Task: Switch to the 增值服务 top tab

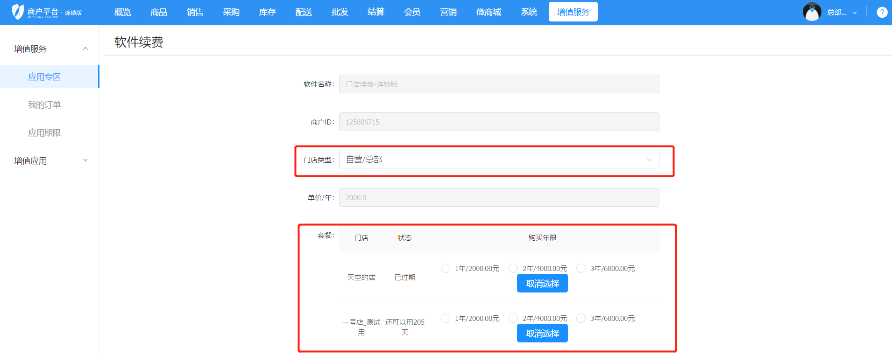Action: (573, 12)
